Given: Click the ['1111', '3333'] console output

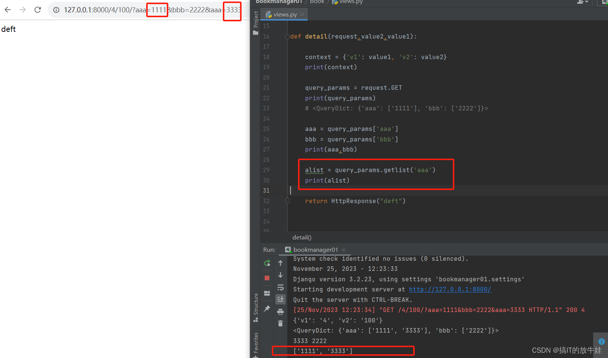Looking at the screenshot, I should click(x=323, y=351).
